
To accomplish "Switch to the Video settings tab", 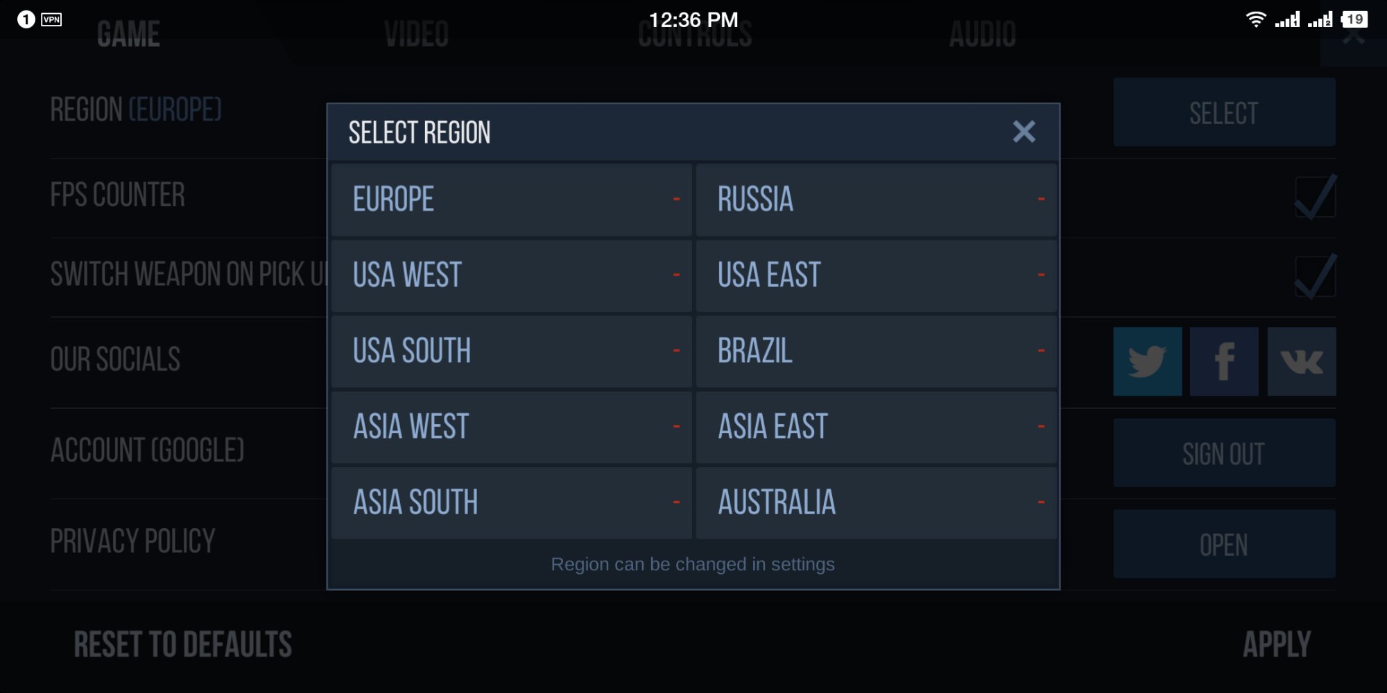I will [x=416, y=35].
